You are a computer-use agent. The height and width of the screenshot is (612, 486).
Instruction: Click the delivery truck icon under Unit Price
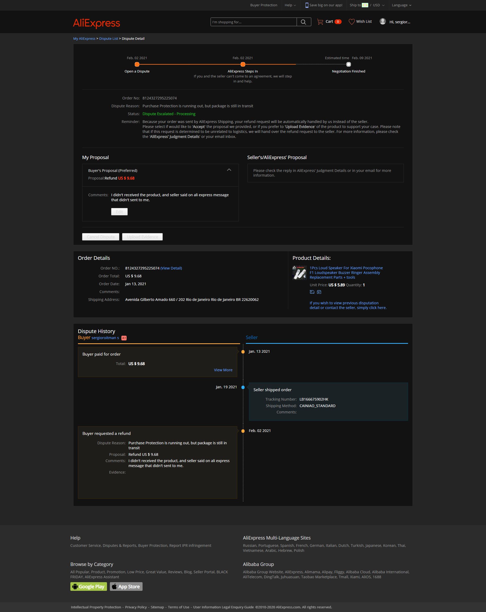click(312, 292)
